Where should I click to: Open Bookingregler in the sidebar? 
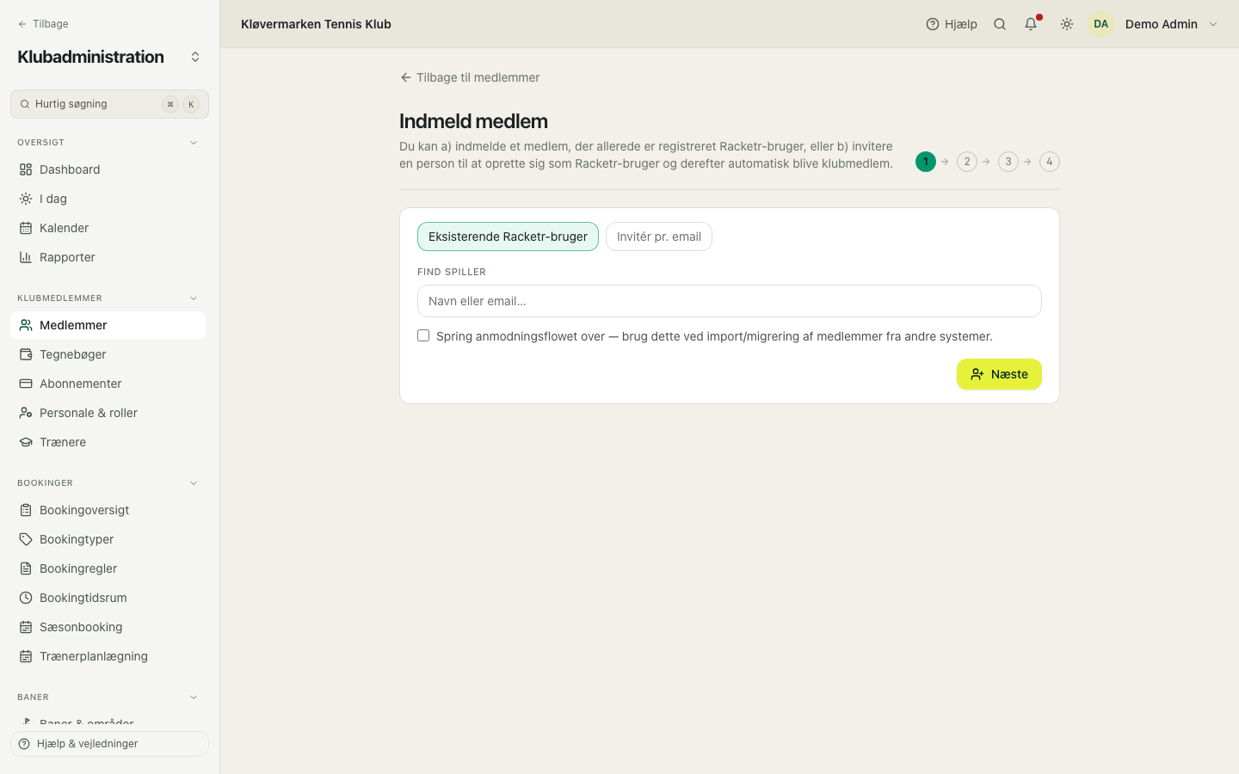pyautogui.click(x=108, y=568)
